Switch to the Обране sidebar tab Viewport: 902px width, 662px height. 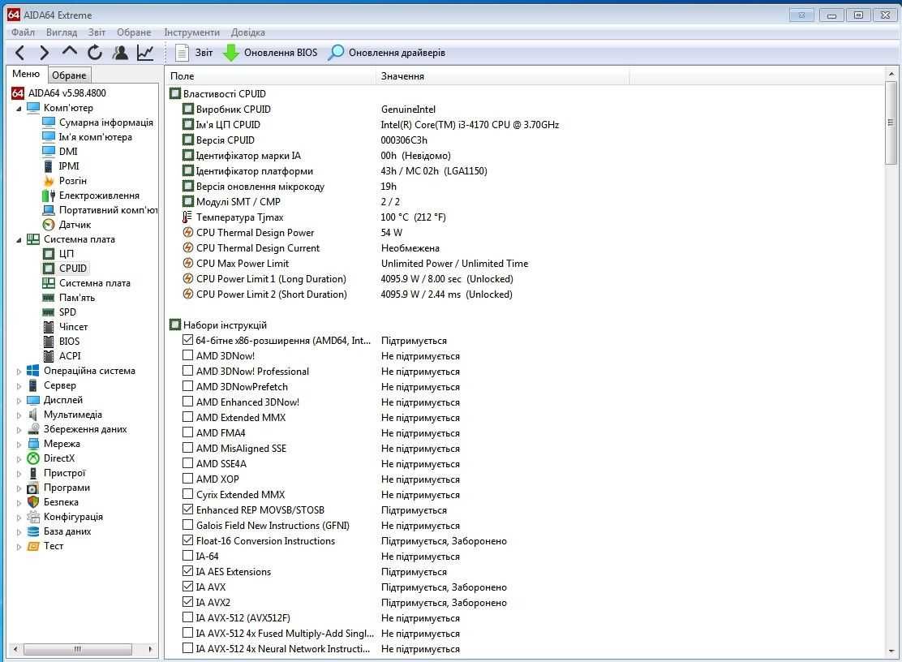[x=69, y=75]
